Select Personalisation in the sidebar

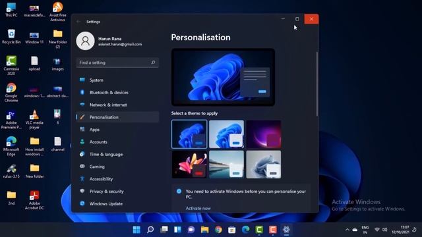[117, 117]
